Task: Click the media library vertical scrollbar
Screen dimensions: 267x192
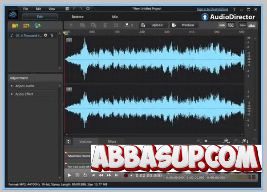Action: click(x=60, y=50)
